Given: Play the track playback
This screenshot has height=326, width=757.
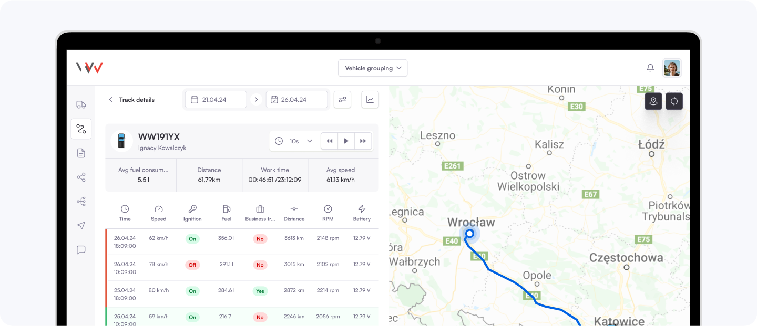Looking at the screenshot, I should pos(346,141).
